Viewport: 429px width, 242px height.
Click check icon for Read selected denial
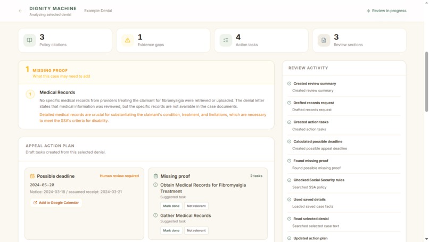point(289,219)
